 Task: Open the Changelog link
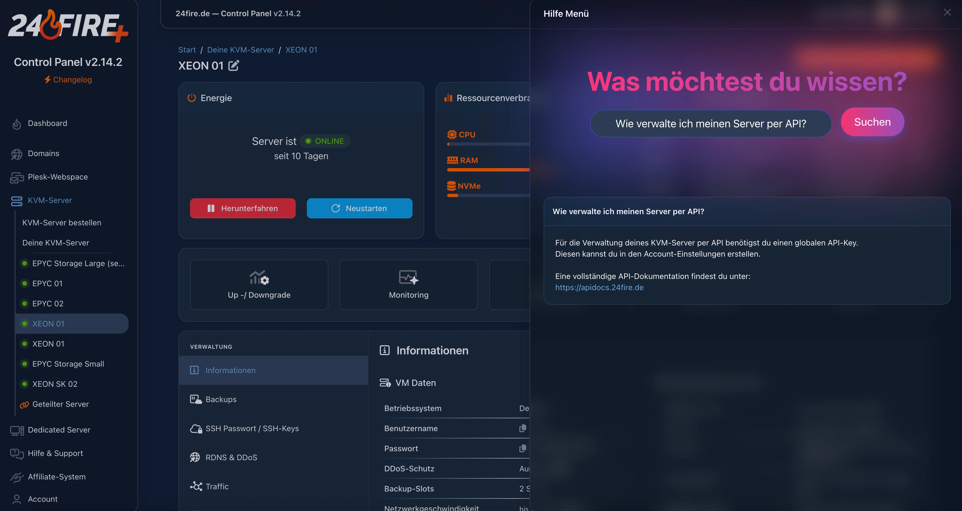click(x=68, y=80)
